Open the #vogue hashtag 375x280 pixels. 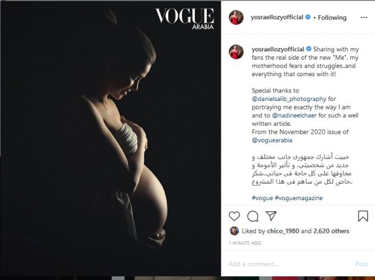pyautogui.click(x=262, y=198)
